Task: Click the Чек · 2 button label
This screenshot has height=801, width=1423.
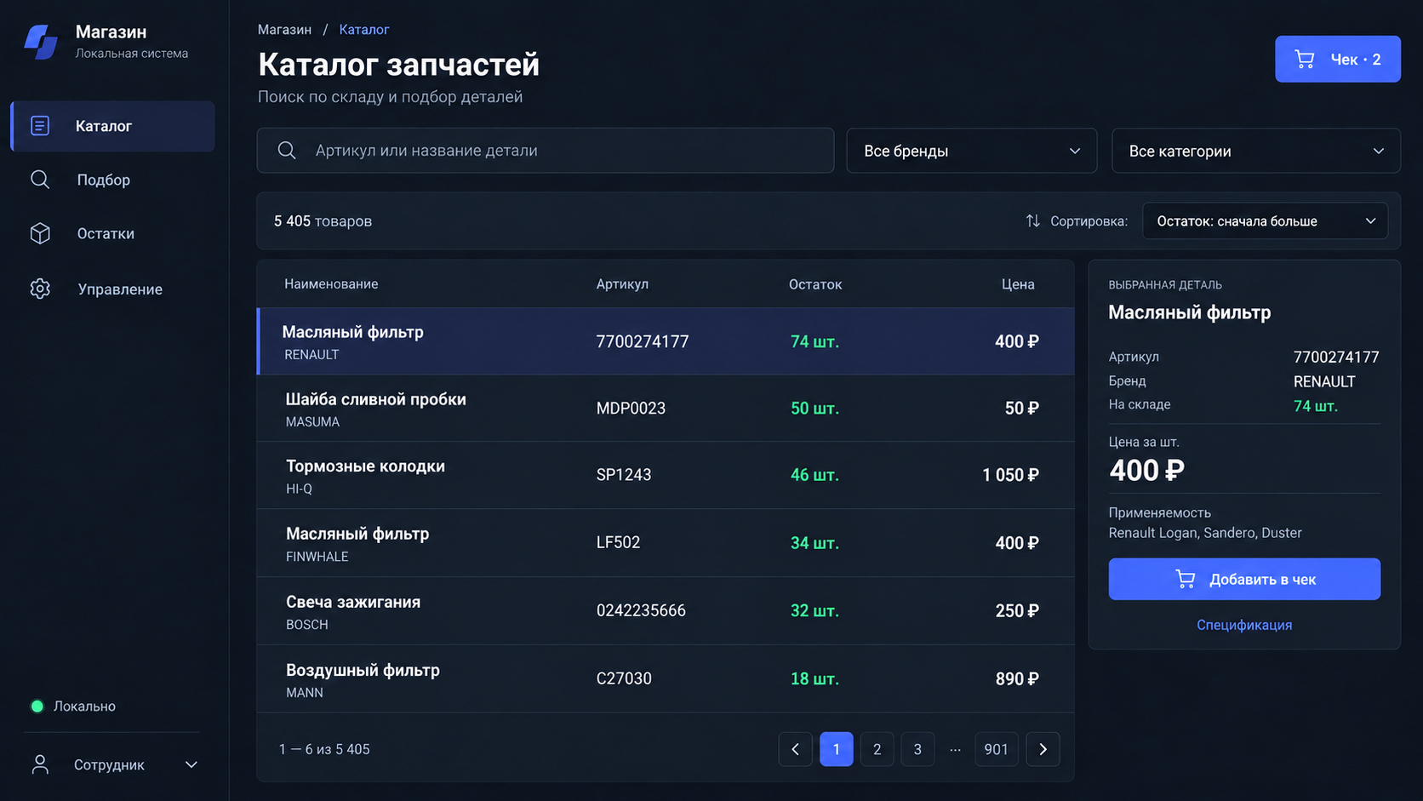Action: pos(1356,60)
